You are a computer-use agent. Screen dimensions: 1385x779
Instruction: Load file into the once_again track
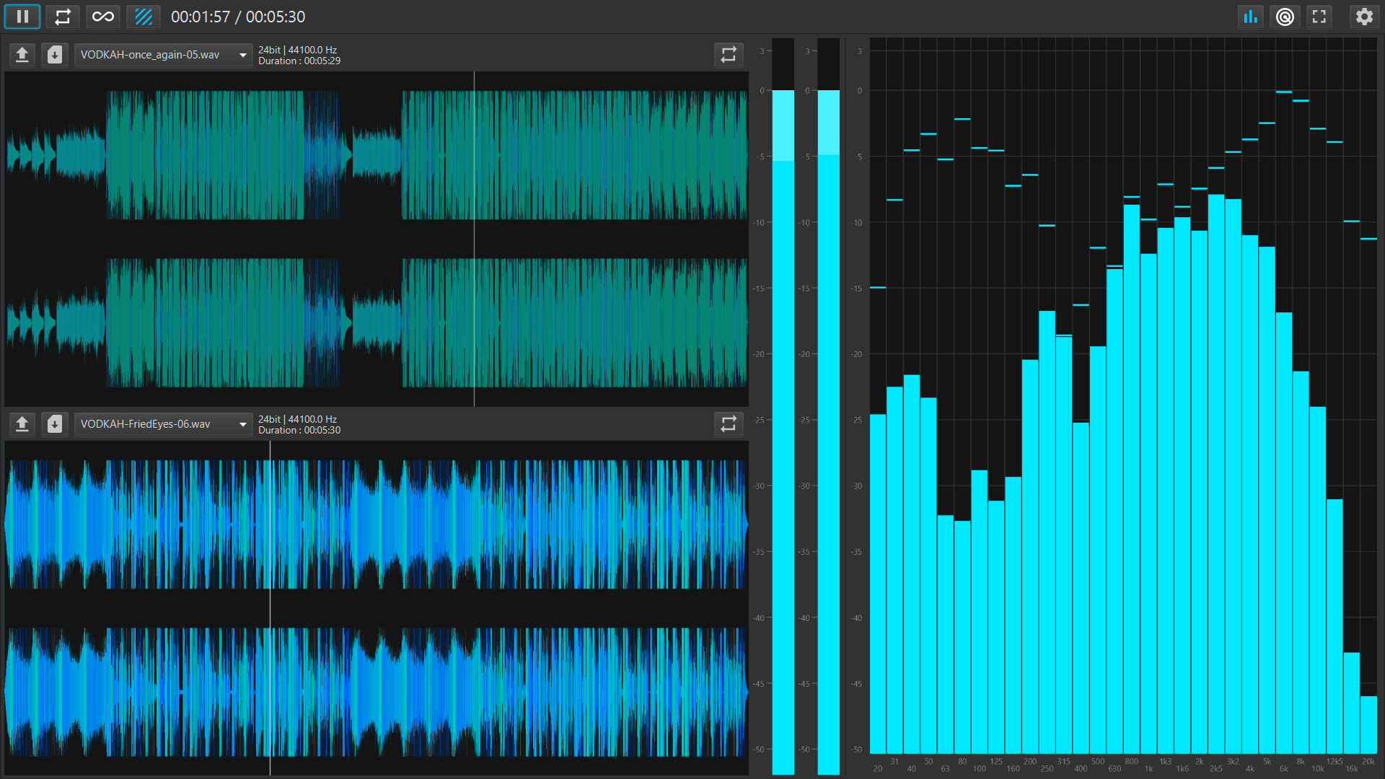(x=22, y=55)
